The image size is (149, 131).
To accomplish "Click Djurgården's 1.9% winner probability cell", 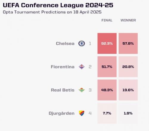I will pyautogui.click(x=128, y=113).
